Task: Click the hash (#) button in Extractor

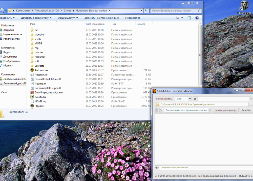Action: tap(195, 99)
